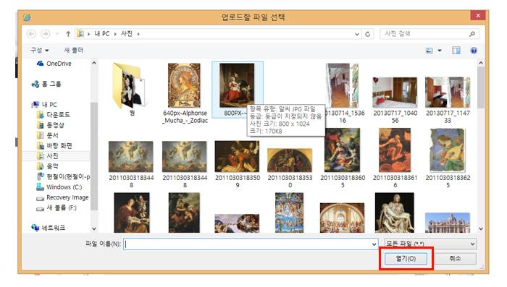Click the Back navigation arrow

[31, 34]
